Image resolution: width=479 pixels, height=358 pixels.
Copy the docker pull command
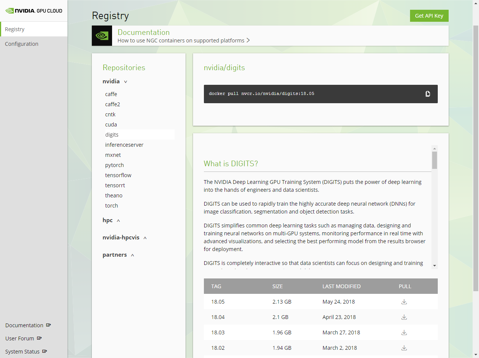(x=428, y=94)
